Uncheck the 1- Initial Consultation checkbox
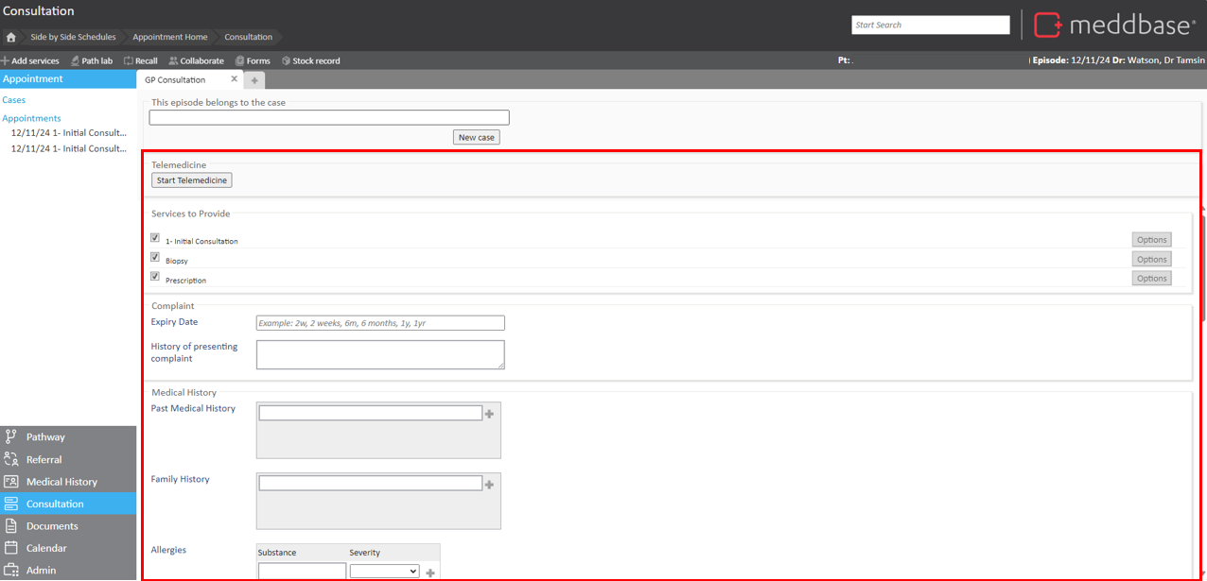Screen dimensions: 1207x581 [x=155, y=238]
